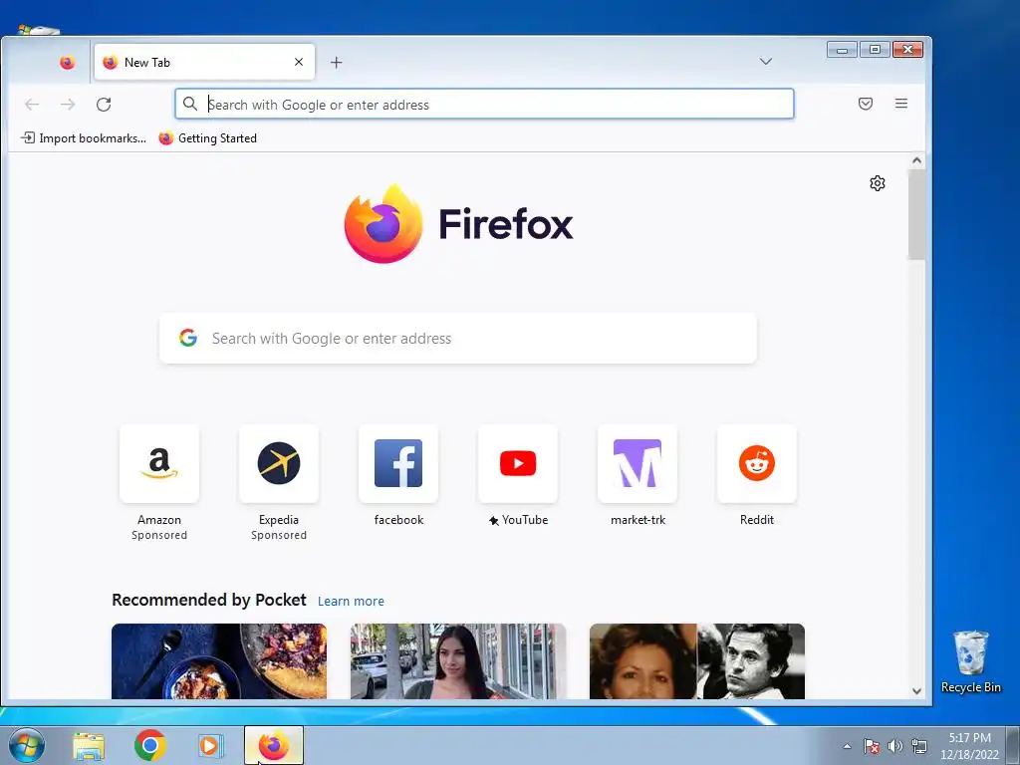Screen dimensions: 1020x765
Task: Open Pocket story with woman on street
Action: (458, 661)
